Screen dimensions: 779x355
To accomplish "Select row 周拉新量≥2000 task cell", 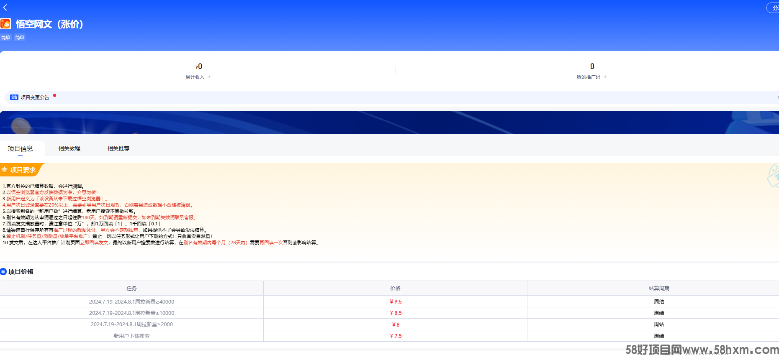I will 131,324.
